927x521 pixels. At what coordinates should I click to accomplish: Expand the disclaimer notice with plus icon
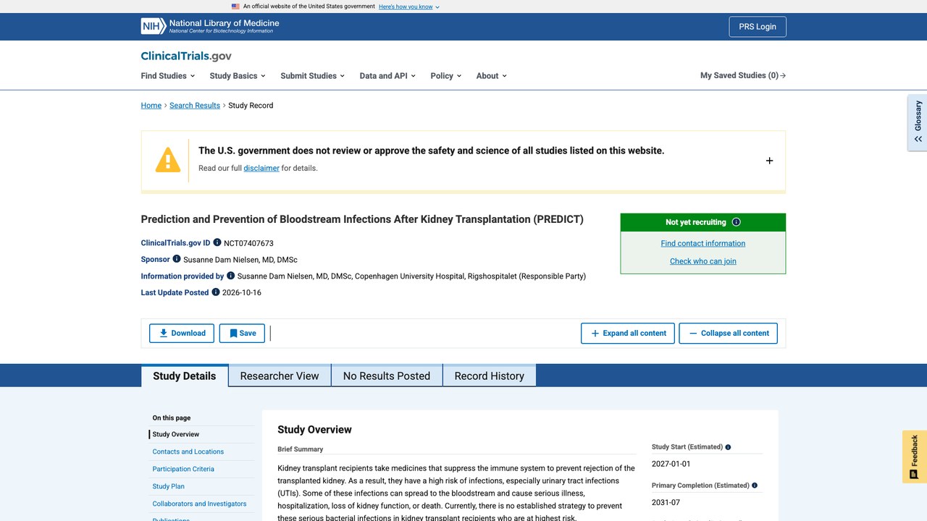point(769,161)
